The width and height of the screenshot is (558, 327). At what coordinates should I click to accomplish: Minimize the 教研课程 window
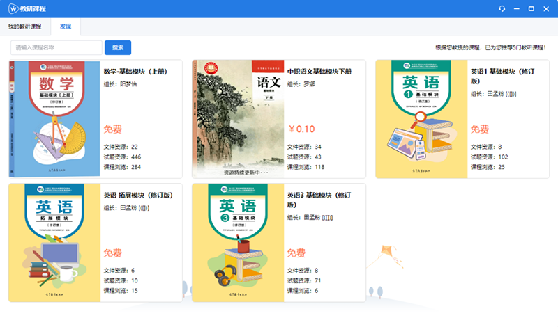(x=516, y=8)
